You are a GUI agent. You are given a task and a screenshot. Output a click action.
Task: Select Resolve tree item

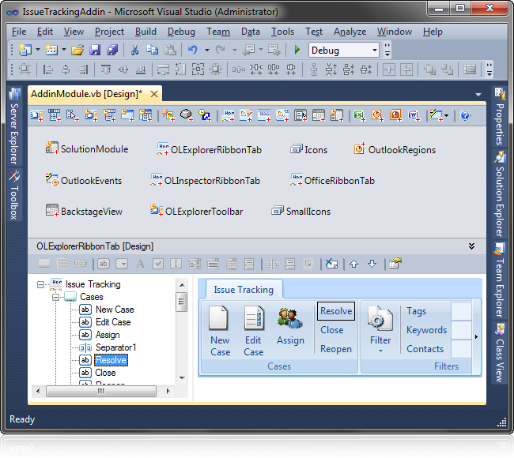tap(111, 360)
